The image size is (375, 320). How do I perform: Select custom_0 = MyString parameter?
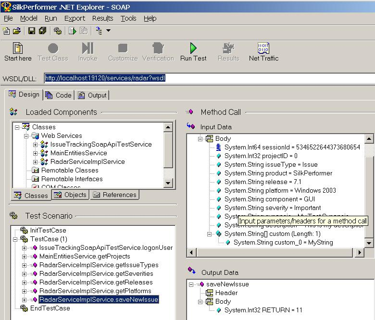[283, 243]
